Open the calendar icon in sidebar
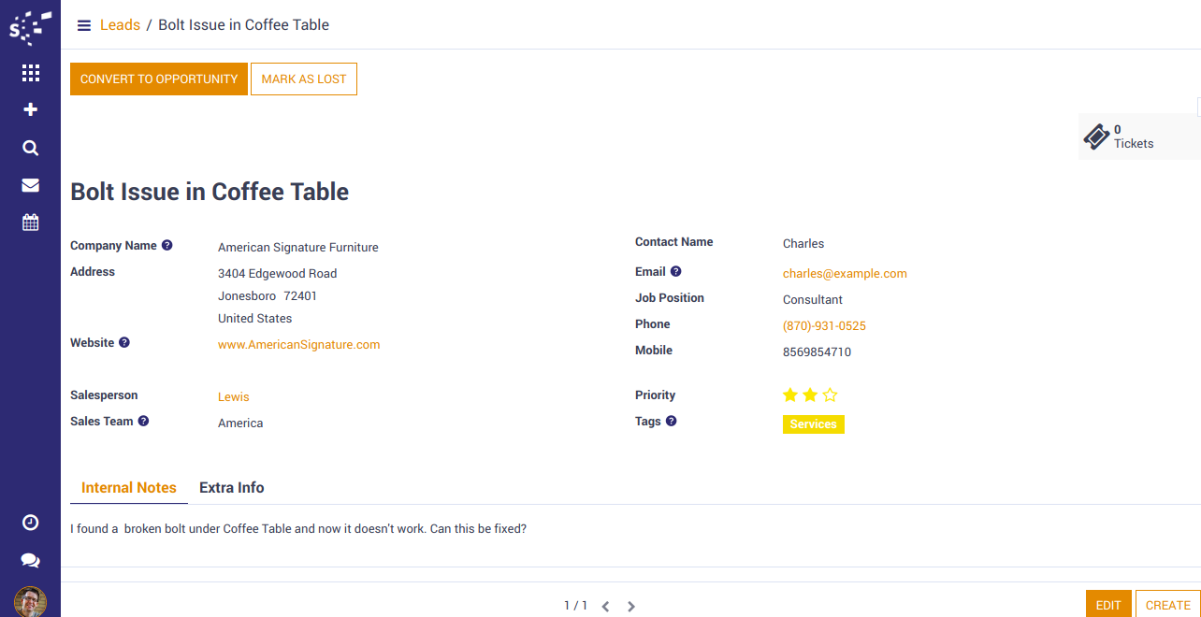The image size is (1201, 617). pos(30,222)
